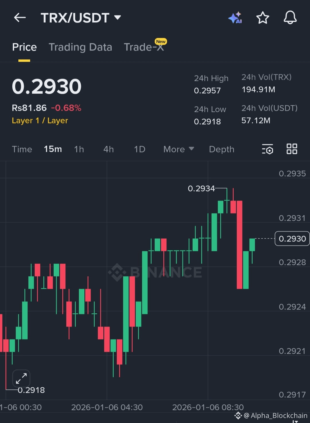Select the 15m interval control
310x423 pixels.
[53, 149]
